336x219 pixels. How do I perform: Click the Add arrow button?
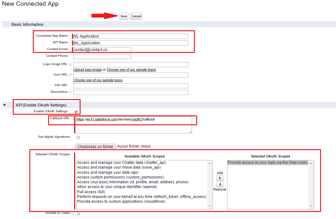[x=220, y=178]
